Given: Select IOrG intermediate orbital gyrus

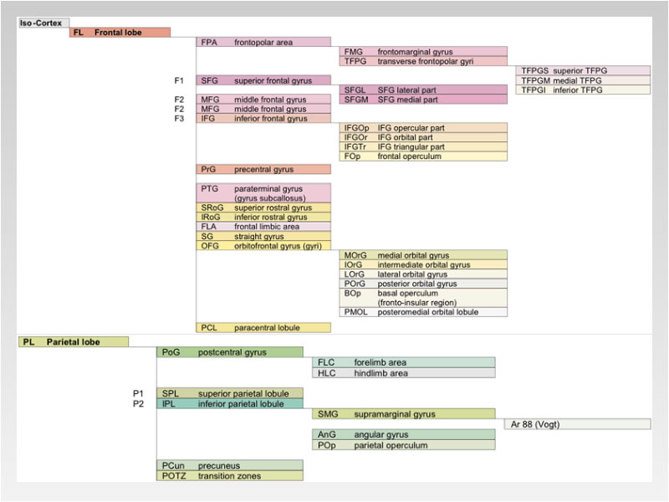Looking at the screenshot, I should coord(423,264).
